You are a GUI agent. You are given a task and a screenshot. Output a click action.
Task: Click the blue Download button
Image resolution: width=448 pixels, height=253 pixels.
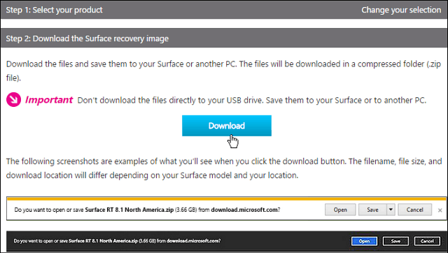pos(227,126)
